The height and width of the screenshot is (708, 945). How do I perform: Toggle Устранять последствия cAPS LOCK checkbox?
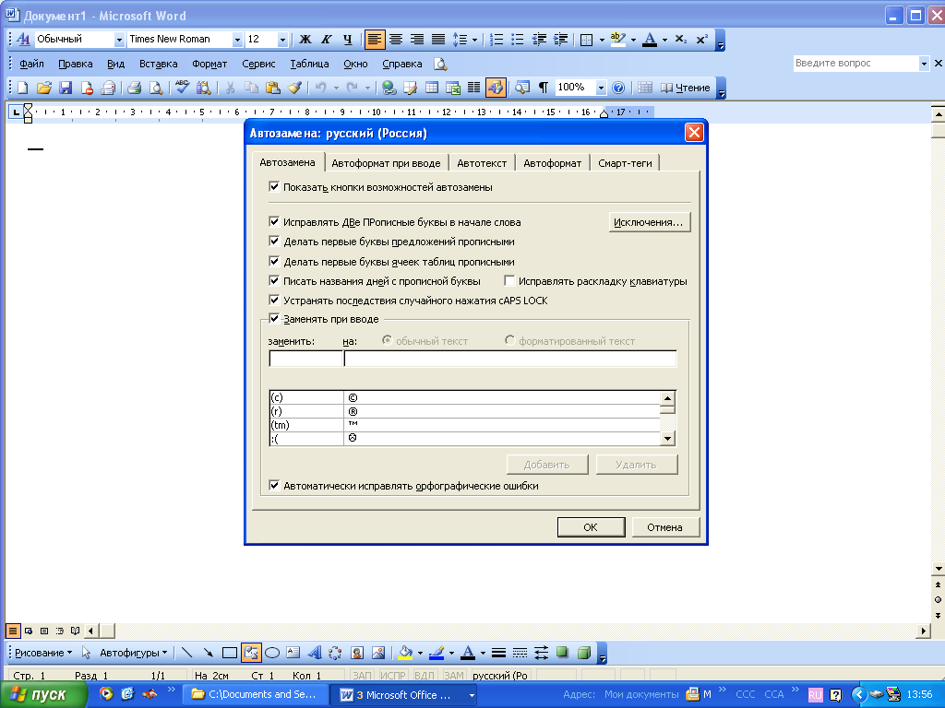274,300
